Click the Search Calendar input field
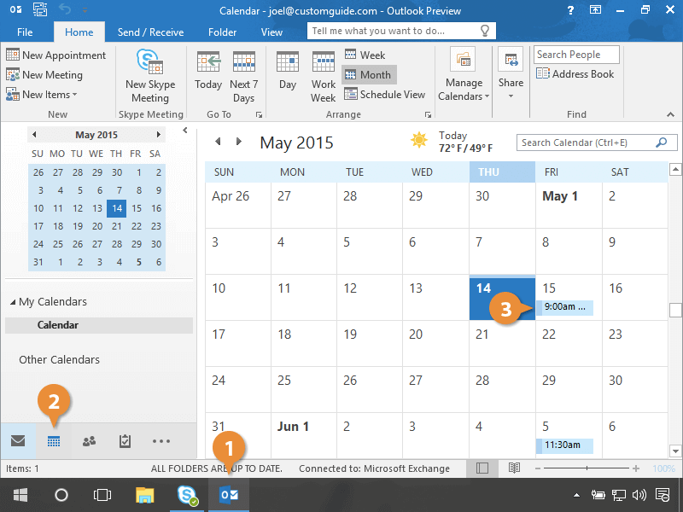The image size is (683, 512). click(x=586, y=143)
